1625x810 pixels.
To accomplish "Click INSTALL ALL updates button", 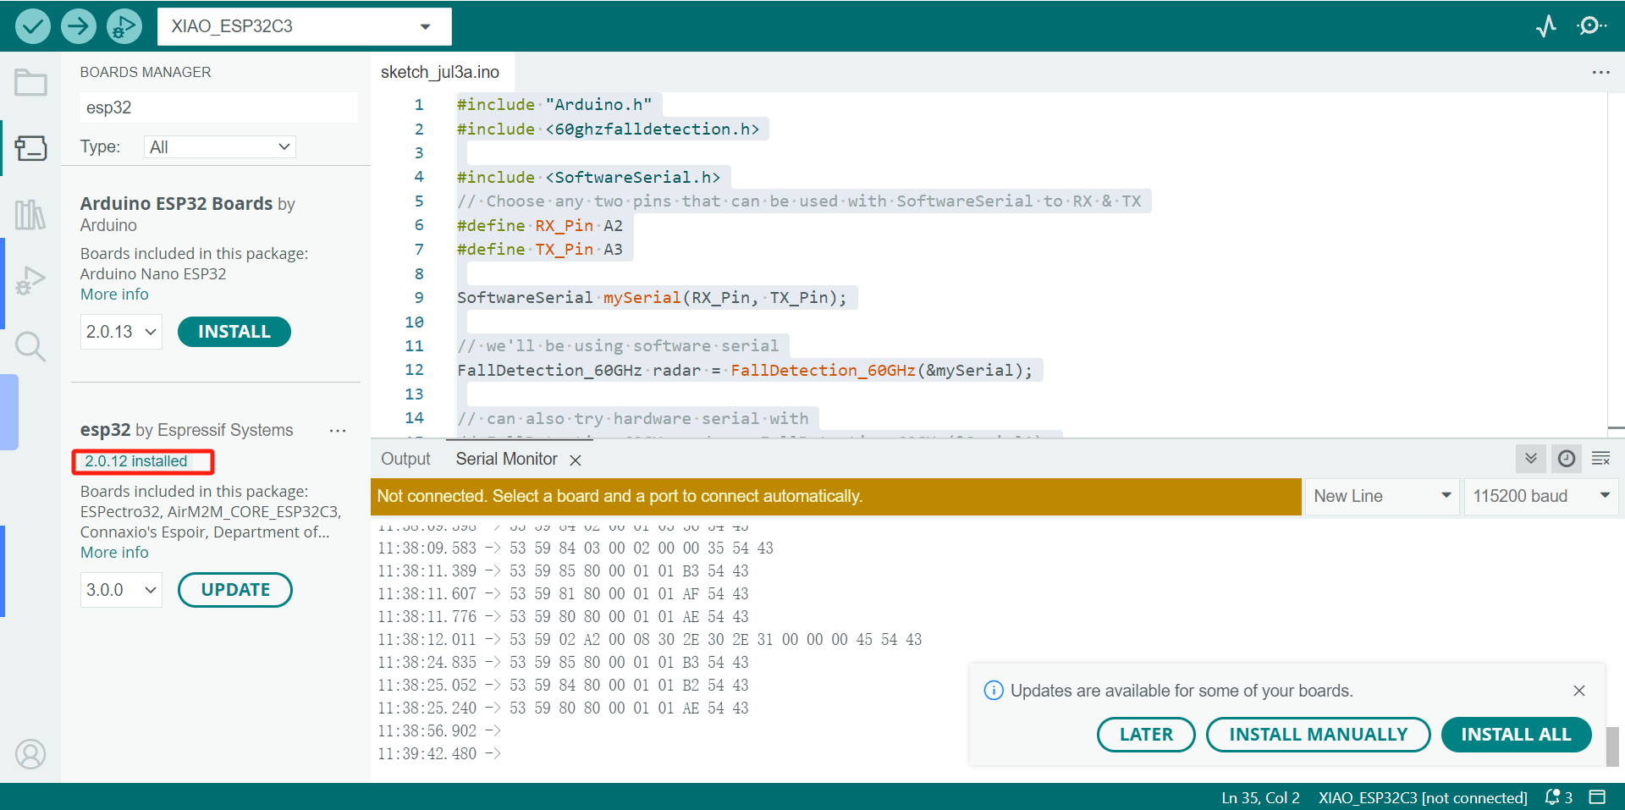I will (x=1516, y=734).
